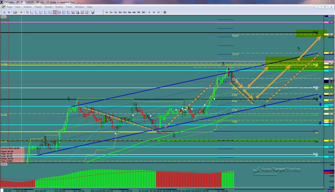The height and width of the screenshot is (192, 335).
Task: Switch chart to Daily (D) timeframe
Action: 150,12
